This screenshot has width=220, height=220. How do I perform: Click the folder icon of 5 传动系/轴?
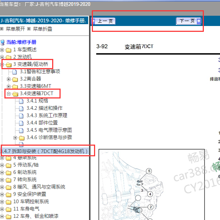(8, 165)
